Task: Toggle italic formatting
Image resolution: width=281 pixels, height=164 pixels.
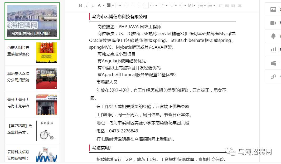Action: pos(87,6)
